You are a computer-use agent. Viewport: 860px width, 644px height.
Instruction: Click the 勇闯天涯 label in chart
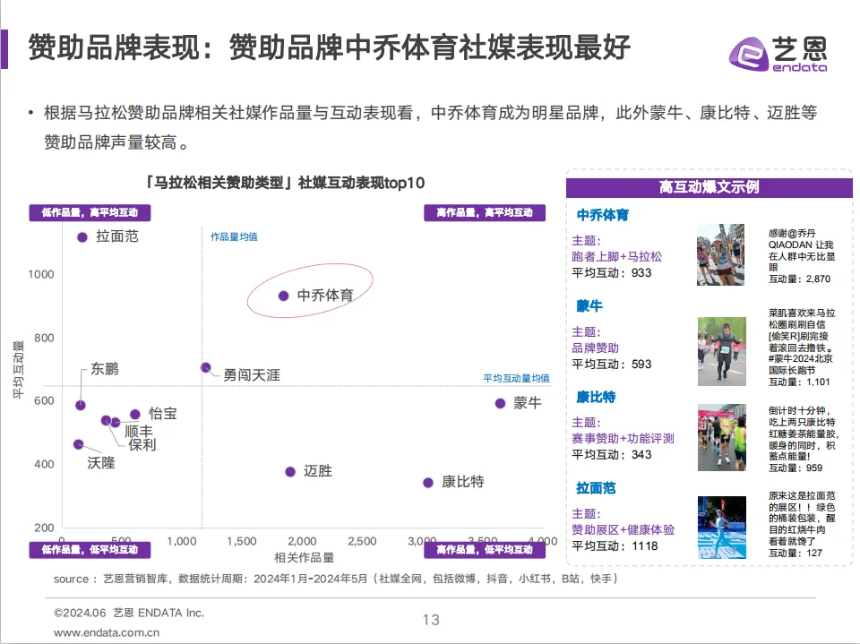coord(252,374)
